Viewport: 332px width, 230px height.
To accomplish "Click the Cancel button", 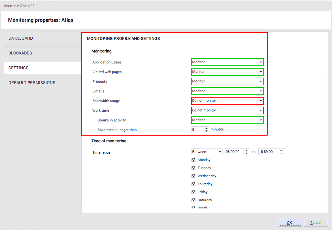I will tap(316, 223).
